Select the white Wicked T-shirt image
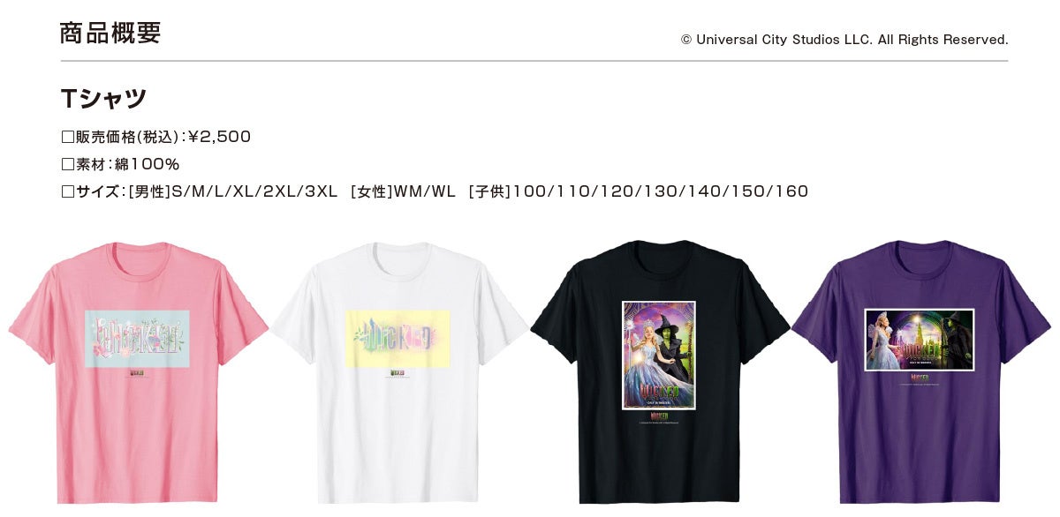Screen dimensions: 1060x517 (398, 372)
